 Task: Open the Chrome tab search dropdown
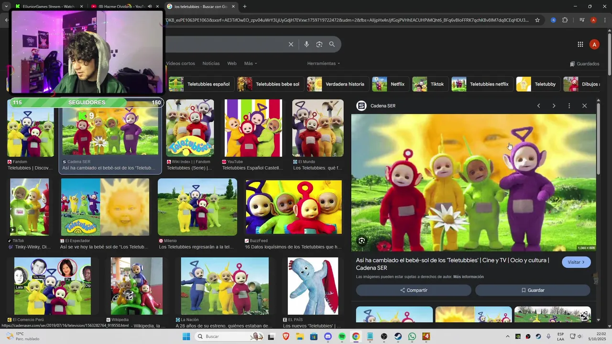pos(6,7)
